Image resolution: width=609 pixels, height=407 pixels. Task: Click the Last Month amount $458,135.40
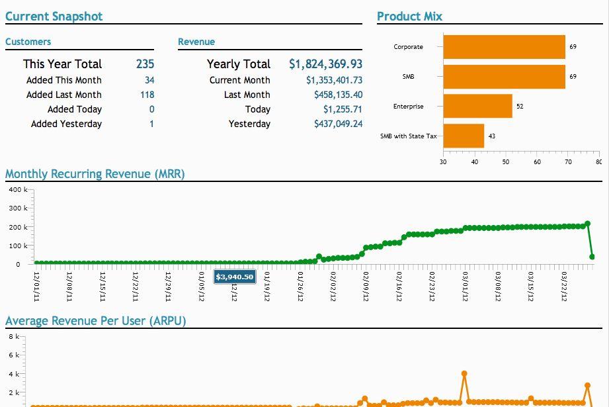point(339,95)
